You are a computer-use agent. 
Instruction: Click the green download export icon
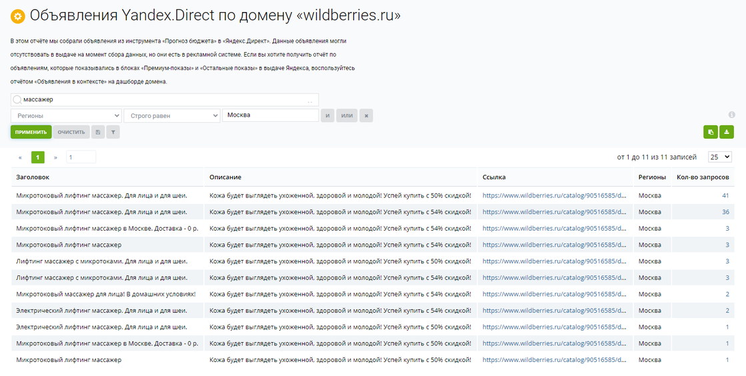click(x=726, y=132)
